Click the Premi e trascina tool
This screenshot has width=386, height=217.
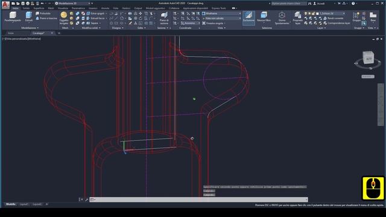[x=46, y=18]
